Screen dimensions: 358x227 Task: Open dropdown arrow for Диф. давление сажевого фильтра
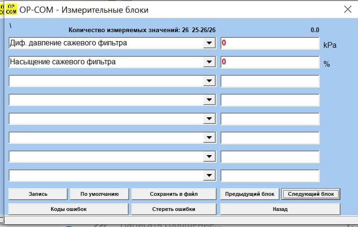pos(209,43)
